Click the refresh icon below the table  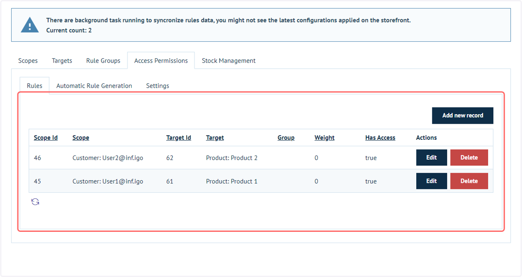click(x=35, y=202)
